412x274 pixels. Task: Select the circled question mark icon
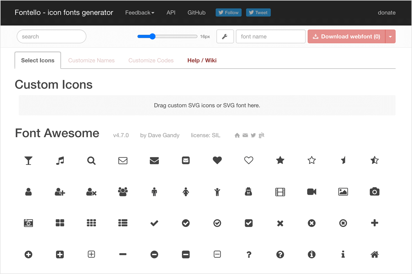[x=280, y=255]
